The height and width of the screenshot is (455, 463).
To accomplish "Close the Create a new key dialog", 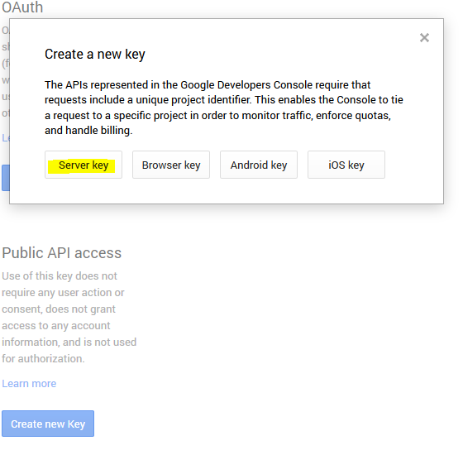I will pyautogui.click(x=424, y=37).
